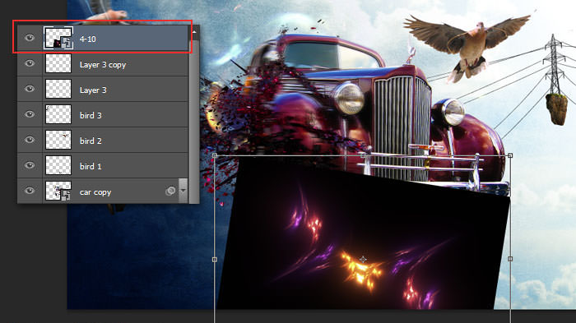Click the bird 1 eye icon
The height and width of the screenshot is (323, 576).
click(x=30, y=165)
